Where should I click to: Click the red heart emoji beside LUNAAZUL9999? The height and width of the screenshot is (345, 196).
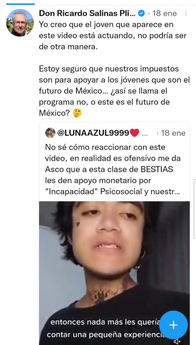coord(135,133)
